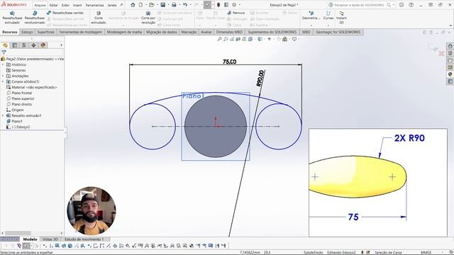454x255 pixels.
Task: Switch to the Marcação tab
Action: [189, 32]
